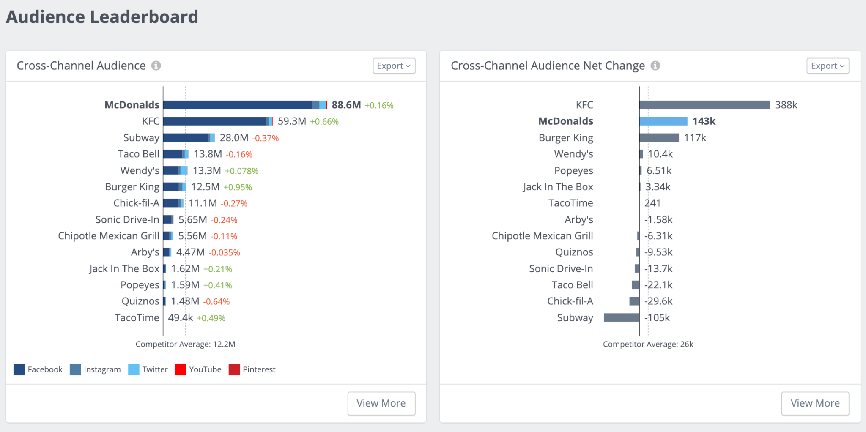
Task: Click the YouTube color swatch in the legend
Action: click(181, 369)
